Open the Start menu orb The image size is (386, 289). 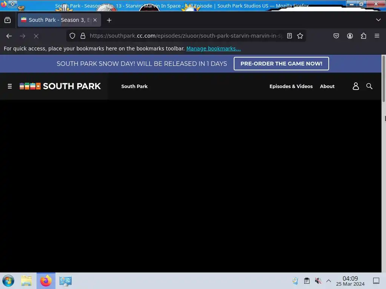pyautogui.click(x=8, y=281)
